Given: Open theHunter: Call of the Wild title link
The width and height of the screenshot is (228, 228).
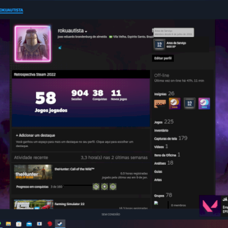Looking at the screenshot, I should coord(74,169).
